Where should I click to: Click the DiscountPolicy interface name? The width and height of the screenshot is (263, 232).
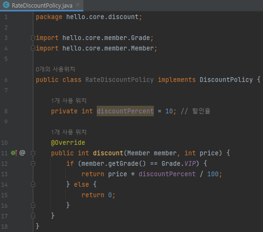(x=226, y=80)
